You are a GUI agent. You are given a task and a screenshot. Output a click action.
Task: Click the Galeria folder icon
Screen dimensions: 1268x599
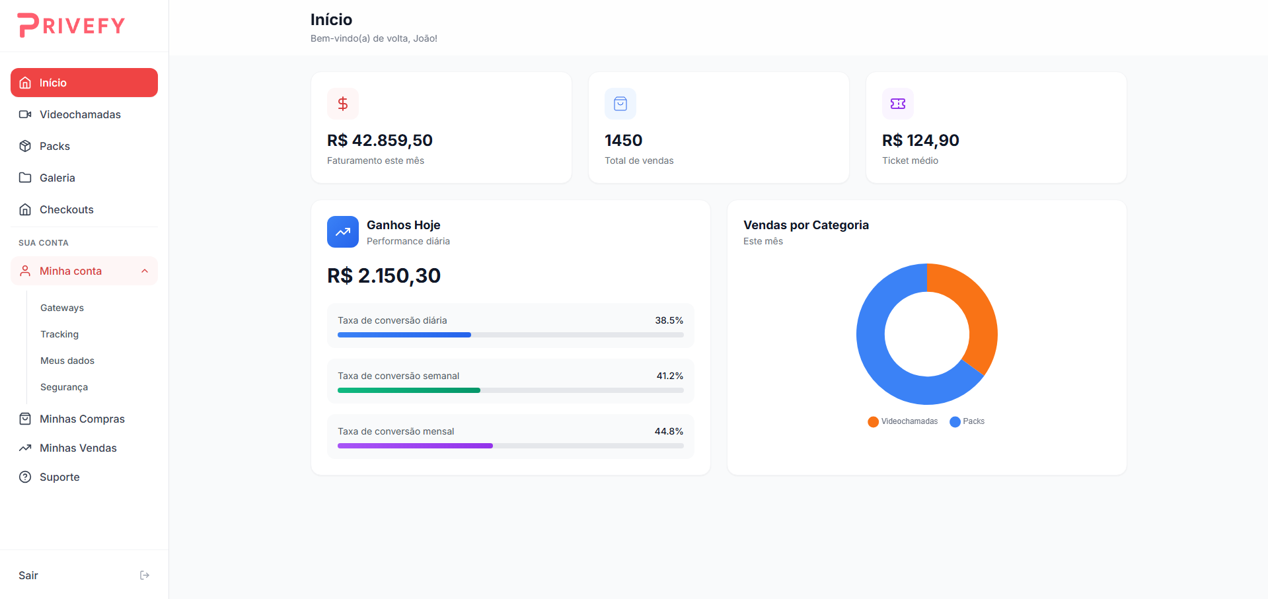pyautogui.click(x=25, y=178)
